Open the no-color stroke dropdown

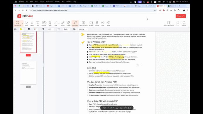click(35, 29)
